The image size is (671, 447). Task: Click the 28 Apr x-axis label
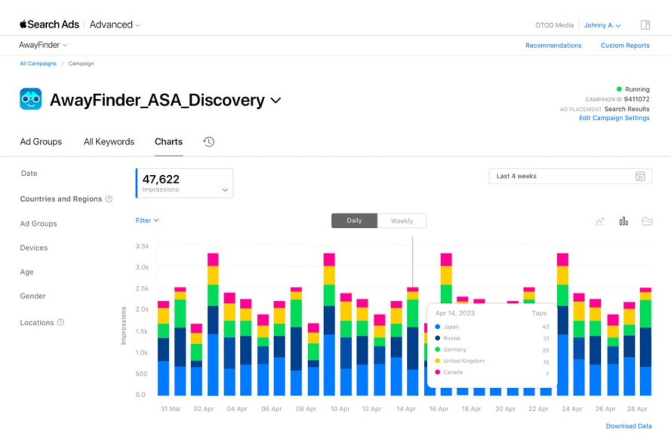(x=637, y=409)
